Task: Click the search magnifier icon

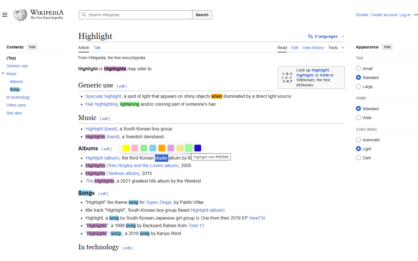Action: 84,15
